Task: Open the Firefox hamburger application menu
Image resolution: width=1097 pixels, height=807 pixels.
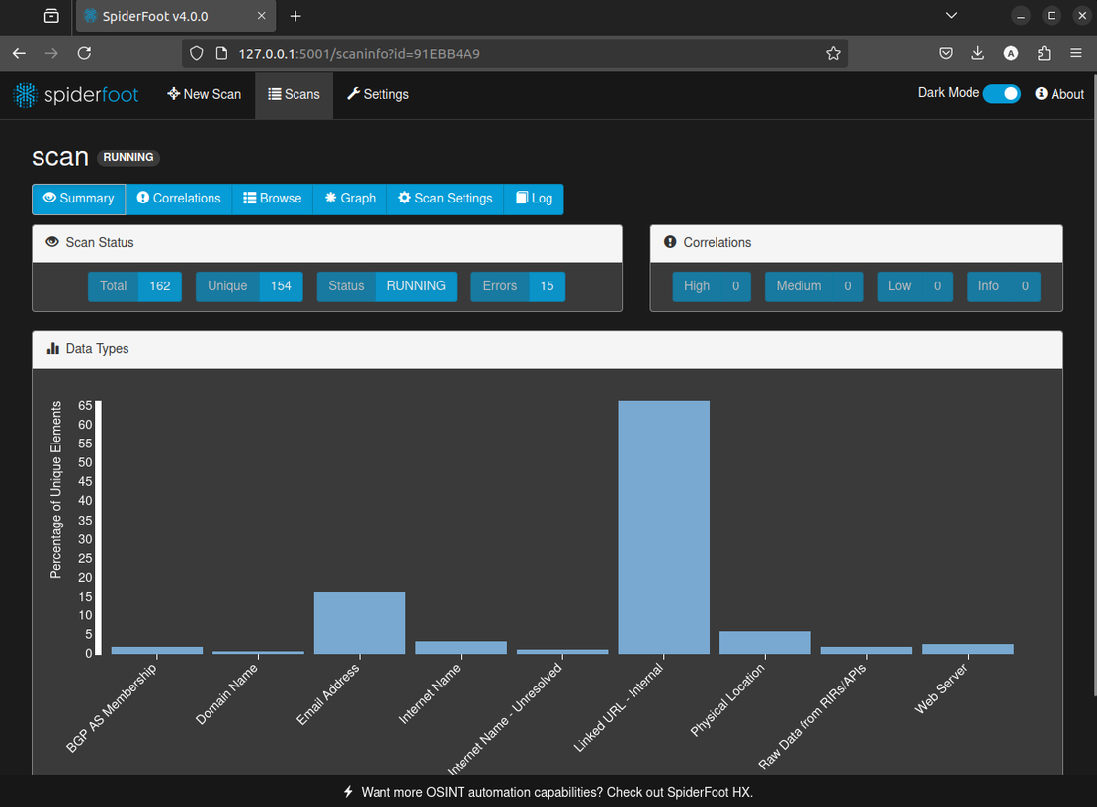Action: coord(1076,53)
